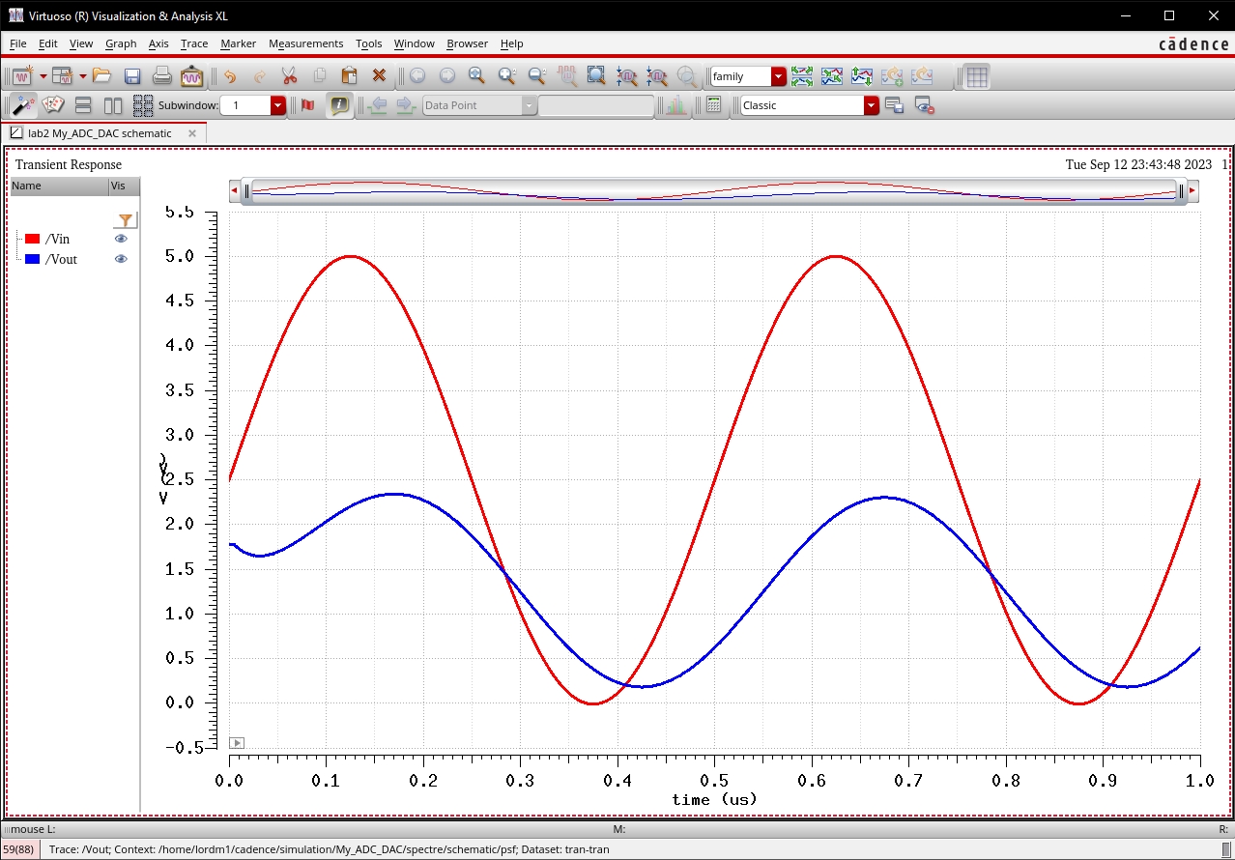Open the family plotting style dropdown
The width and height of the screenshot is (1235, 860).
[x=778, y=76]
